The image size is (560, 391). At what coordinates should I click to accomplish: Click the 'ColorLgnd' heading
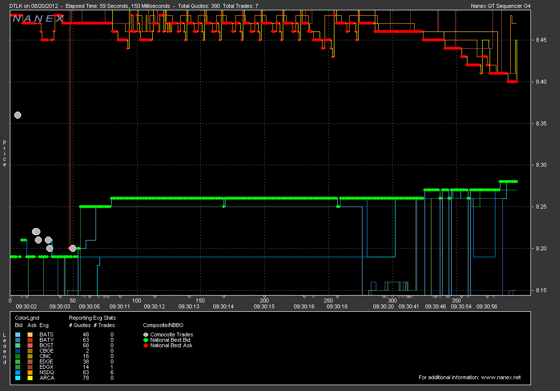27,318
